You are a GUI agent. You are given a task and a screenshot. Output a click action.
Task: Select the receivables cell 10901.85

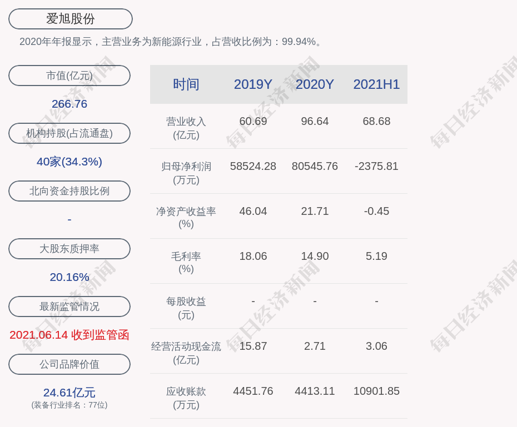tap(376, 391)
